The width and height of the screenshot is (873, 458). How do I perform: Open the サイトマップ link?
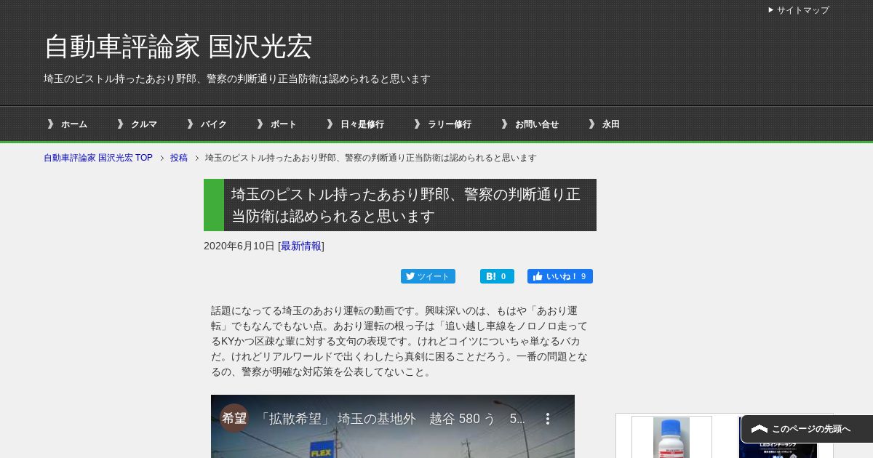point(799,10)
